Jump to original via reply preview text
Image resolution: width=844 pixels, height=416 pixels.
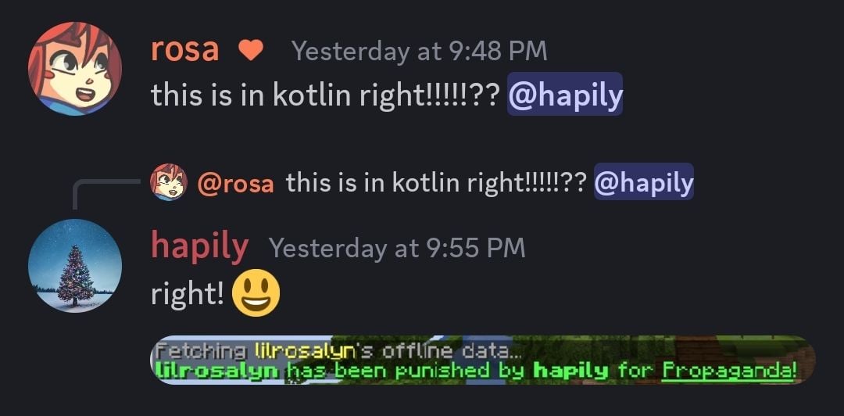tap(435, 183)
